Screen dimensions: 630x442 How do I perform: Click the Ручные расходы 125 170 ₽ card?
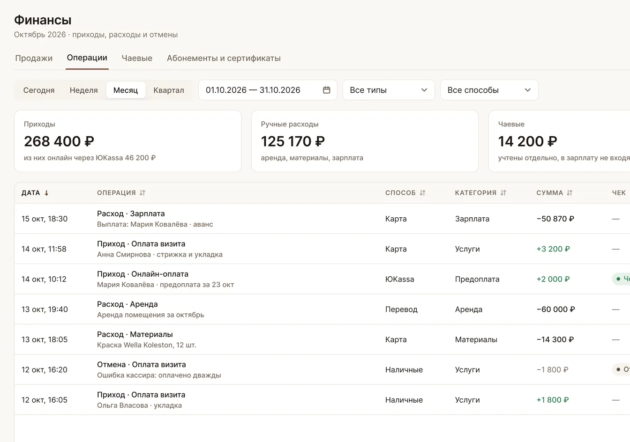click(365, 141)
